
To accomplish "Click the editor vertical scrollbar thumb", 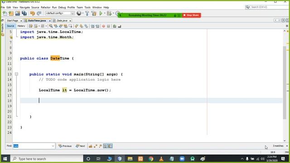I will (x=285, y=82).
